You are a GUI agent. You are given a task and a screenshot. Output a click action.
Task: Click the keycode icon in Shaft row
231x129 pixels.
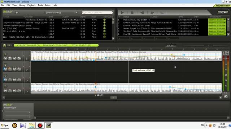104,25
